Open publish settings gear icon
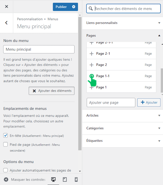163x185 pixels. [74, 7]
